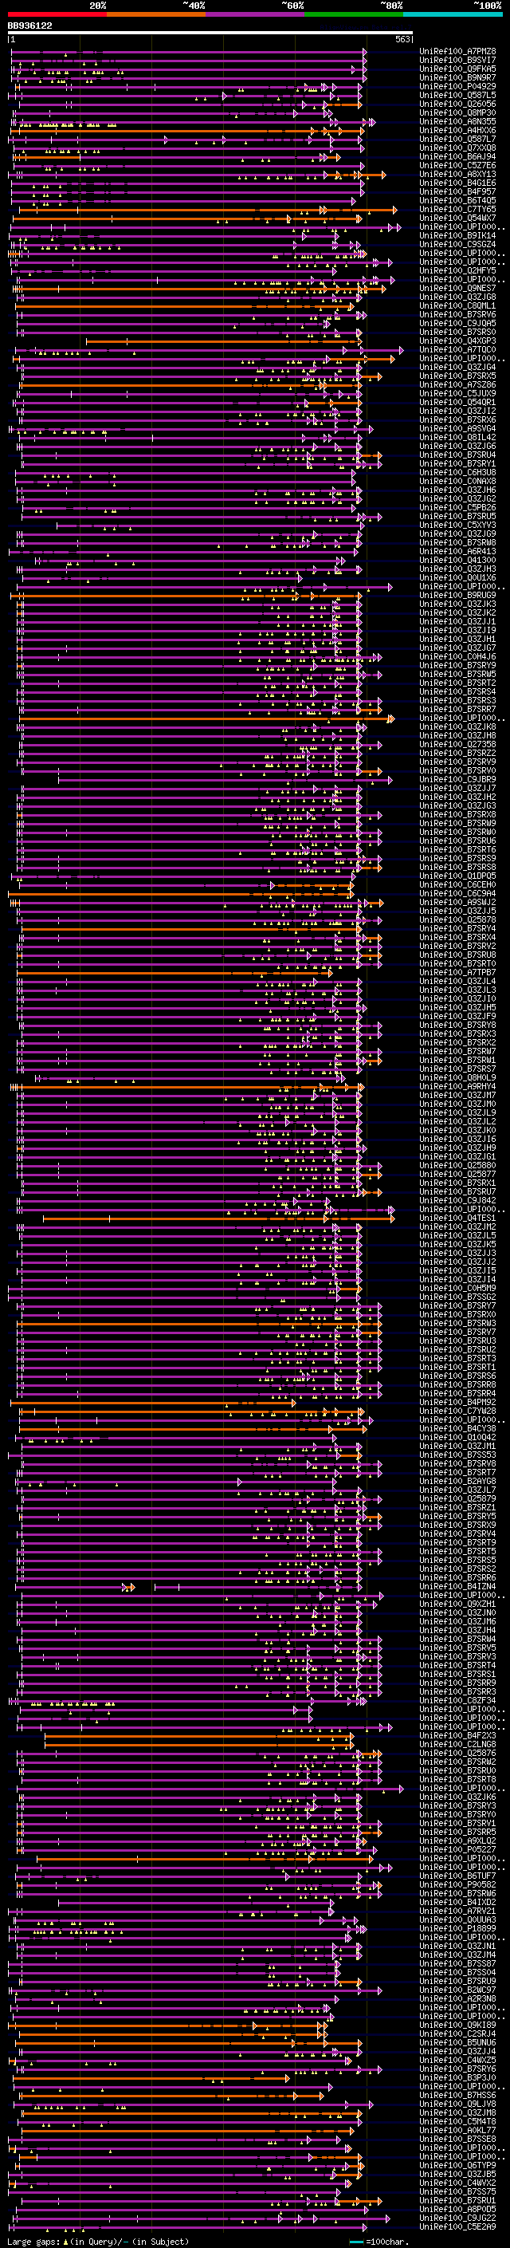
Task: Select hit label UniRef100_B4F957
Action: (457, 192)
